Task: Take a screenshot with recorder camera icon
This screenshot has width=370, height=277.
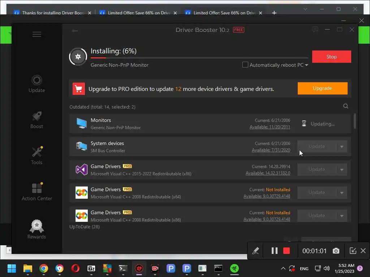Action: click(336, 251)
